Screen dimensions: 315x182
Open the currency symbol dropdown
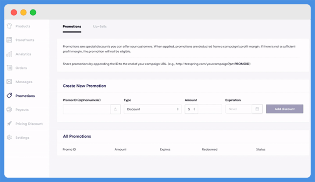[191, 109]
